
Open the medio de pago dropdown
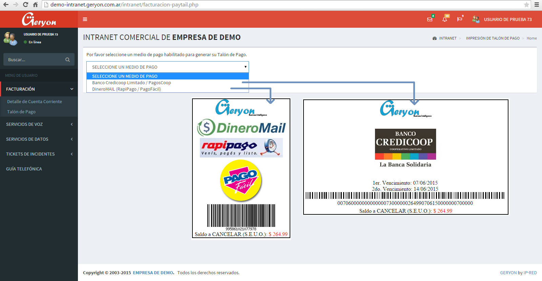click(168, 67)
